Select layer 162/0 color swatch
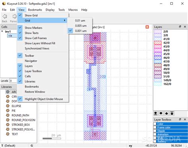 click(x=158, y=84)
